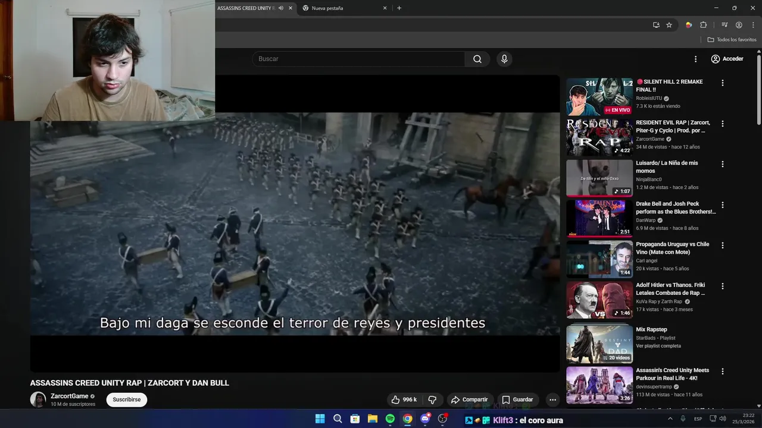
Task: Open options for Propaganda Uruguay video
Action: (x=723, y=245)
